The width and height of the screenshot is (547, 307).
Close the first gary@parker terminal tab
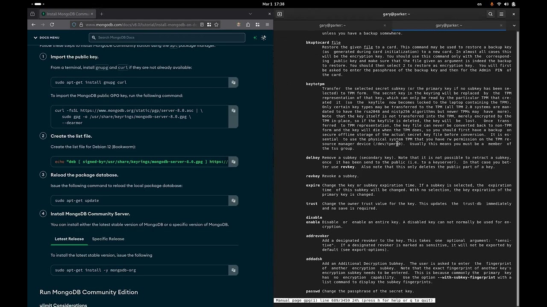tap(385, 25)
